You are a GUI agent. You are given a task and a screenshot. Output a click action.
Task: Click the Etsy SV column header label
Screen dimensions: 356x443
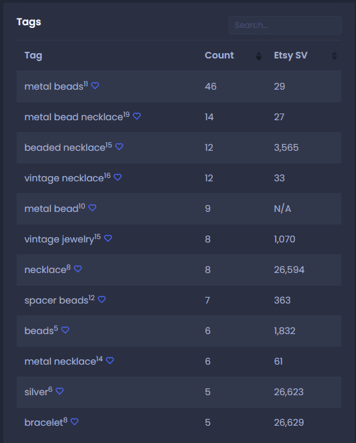coord(290,55)
